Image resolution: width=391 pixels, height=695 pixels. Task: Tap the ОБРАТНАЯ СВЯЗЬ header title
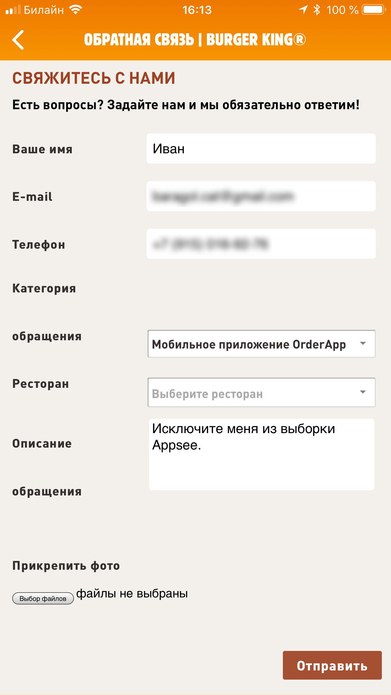coord(195,39)
